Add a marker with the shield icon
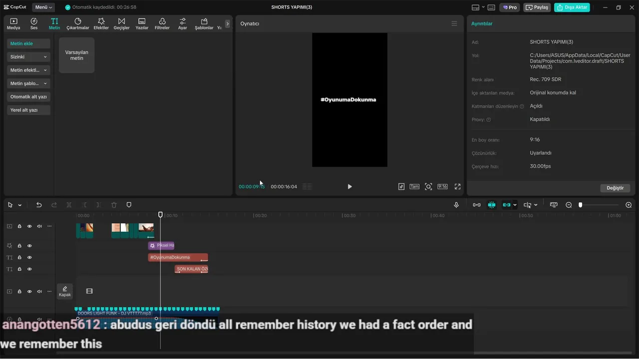This screenshot has height=359, width=639. (129, 205)
